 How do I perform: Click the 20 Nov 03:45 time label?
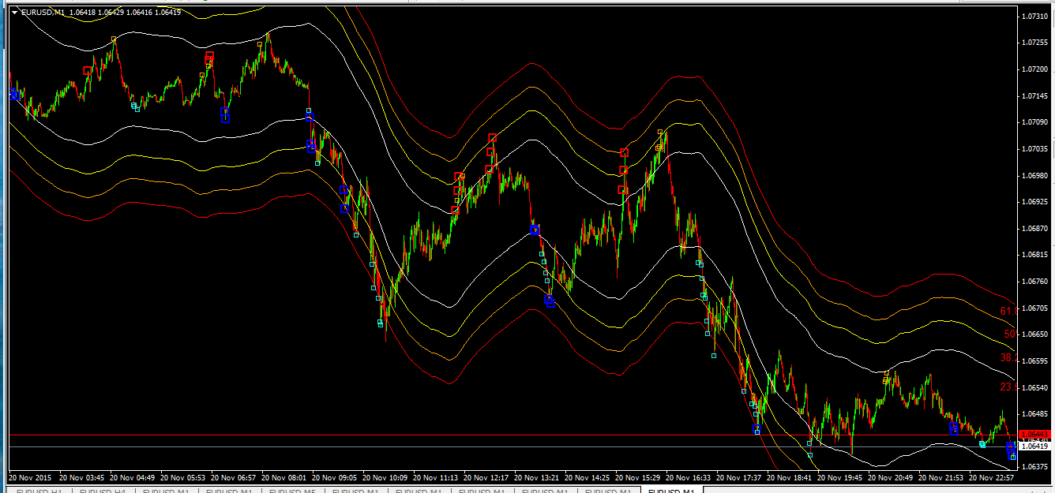click(x=81, y=477)
